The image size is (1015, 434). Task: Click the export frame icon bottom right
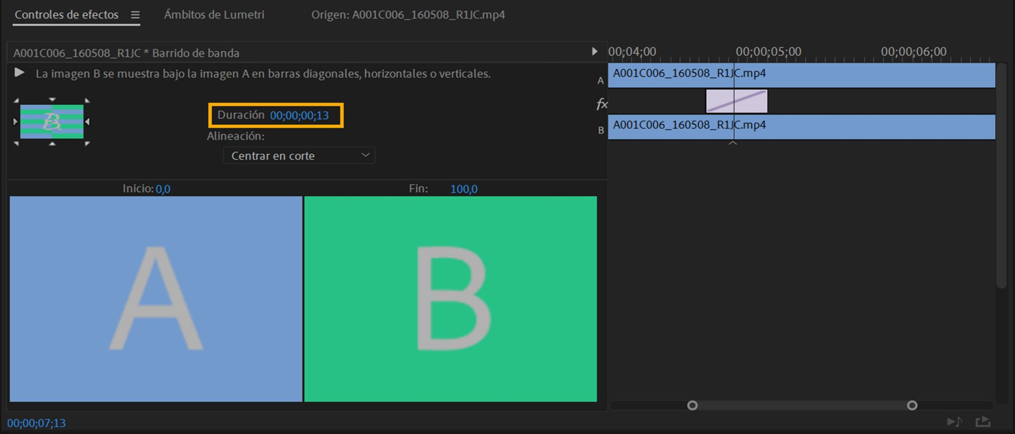[983, 422]
